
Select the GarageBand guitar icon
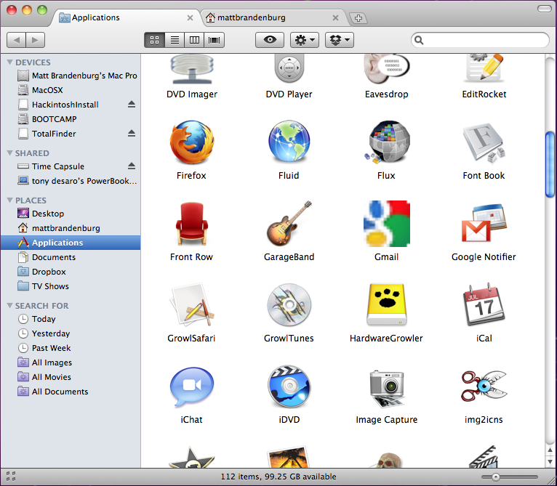click(x=289, y=223)
